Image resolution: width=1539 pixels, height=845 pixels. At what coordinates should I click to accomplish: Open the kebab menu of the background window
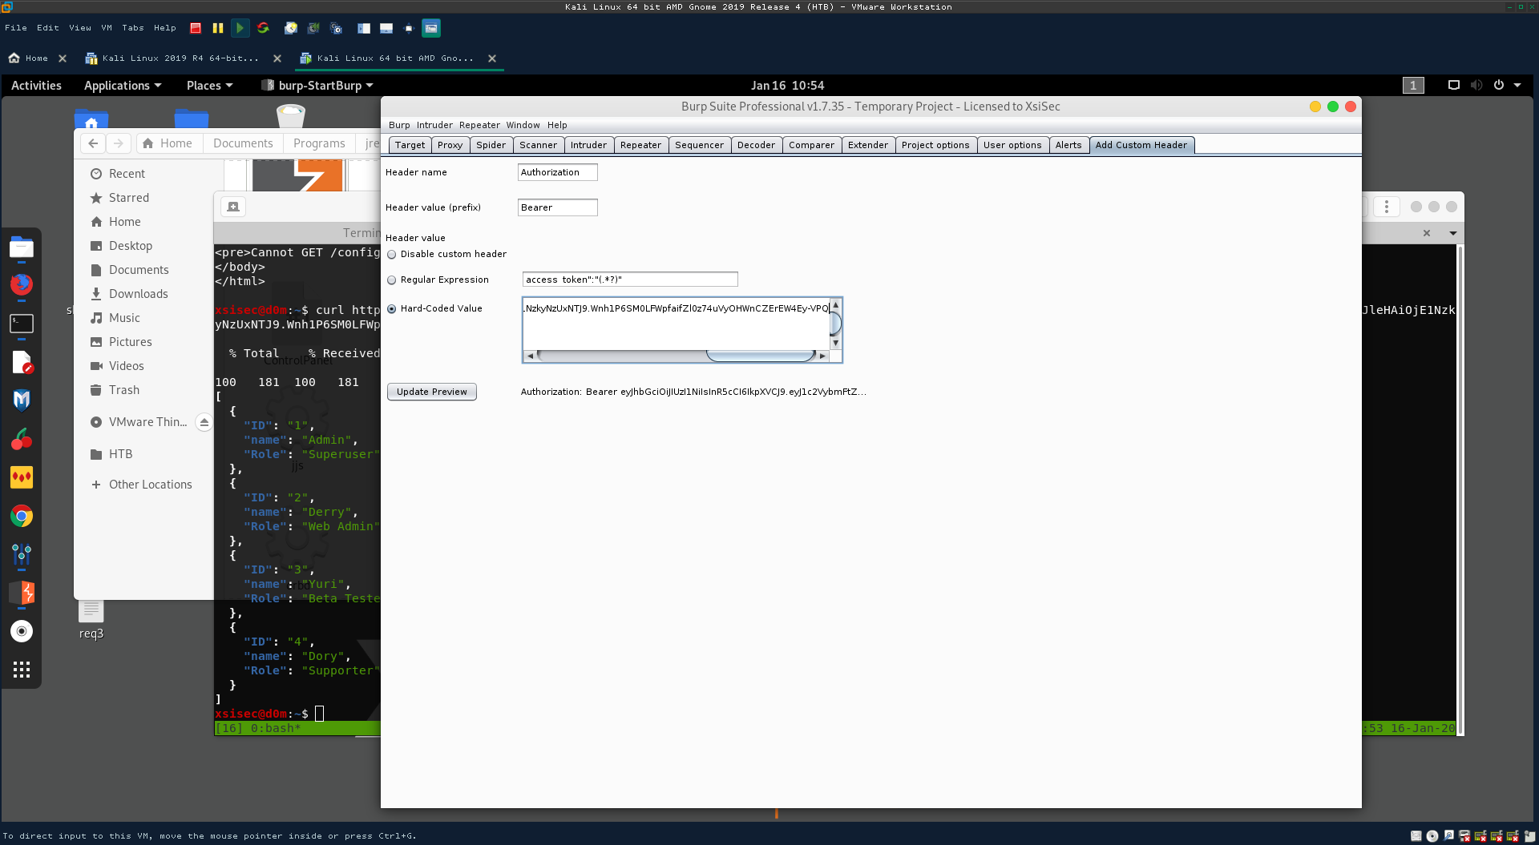(1387, 207)
